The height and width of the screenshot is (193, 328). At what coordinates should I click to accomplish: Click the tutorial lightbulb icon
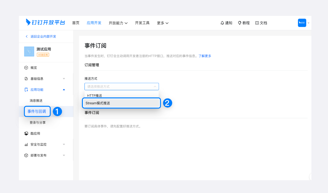coord(240,23)
